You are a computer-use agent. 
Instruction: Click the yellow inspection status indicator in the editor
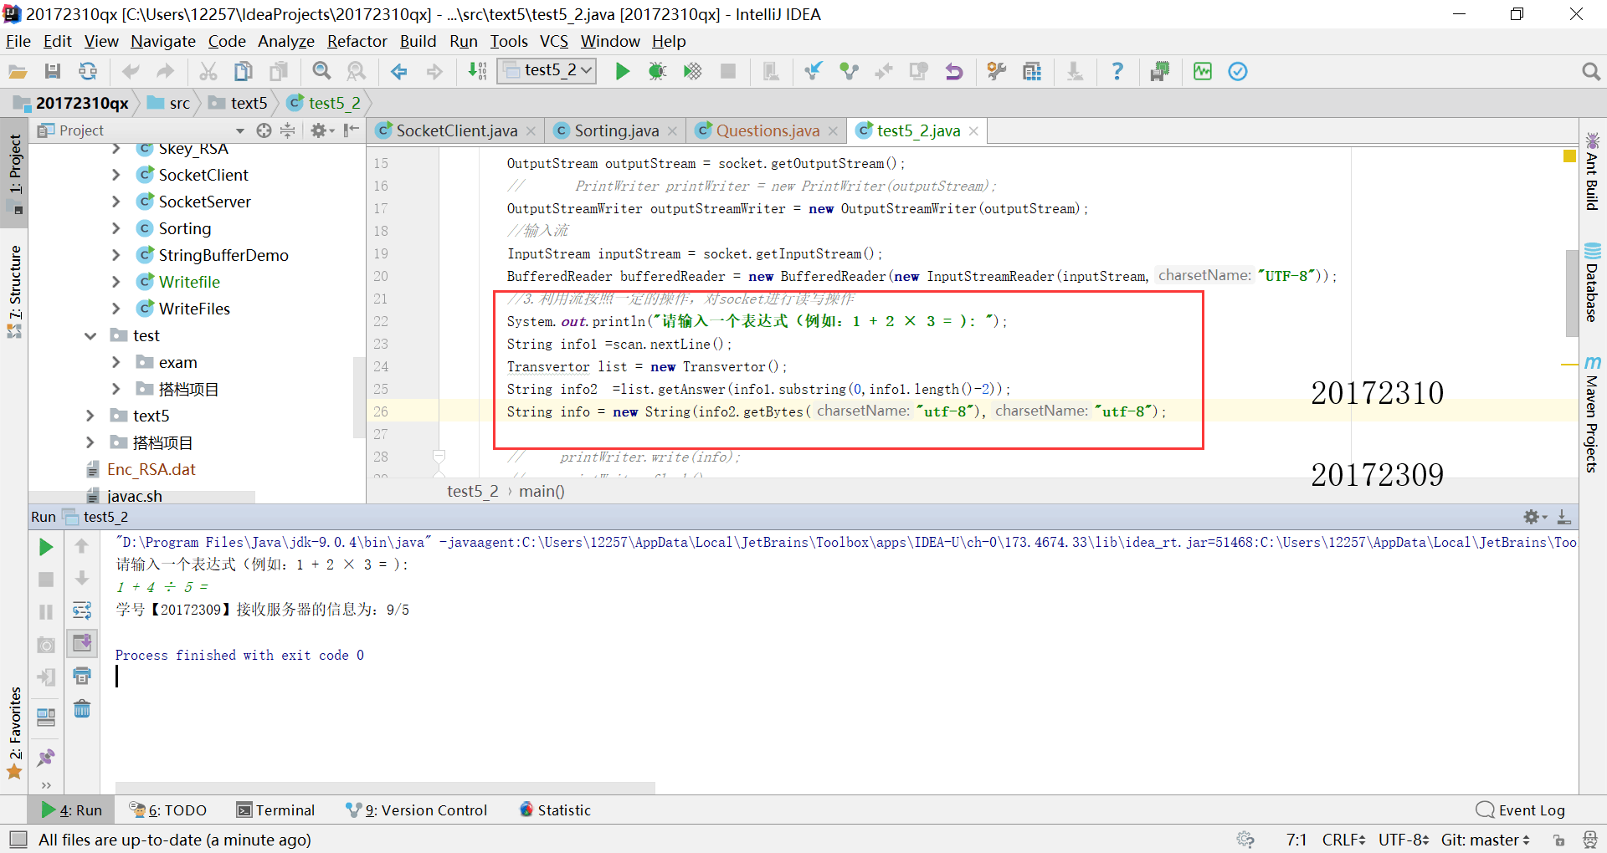(x=1569, y=156)
